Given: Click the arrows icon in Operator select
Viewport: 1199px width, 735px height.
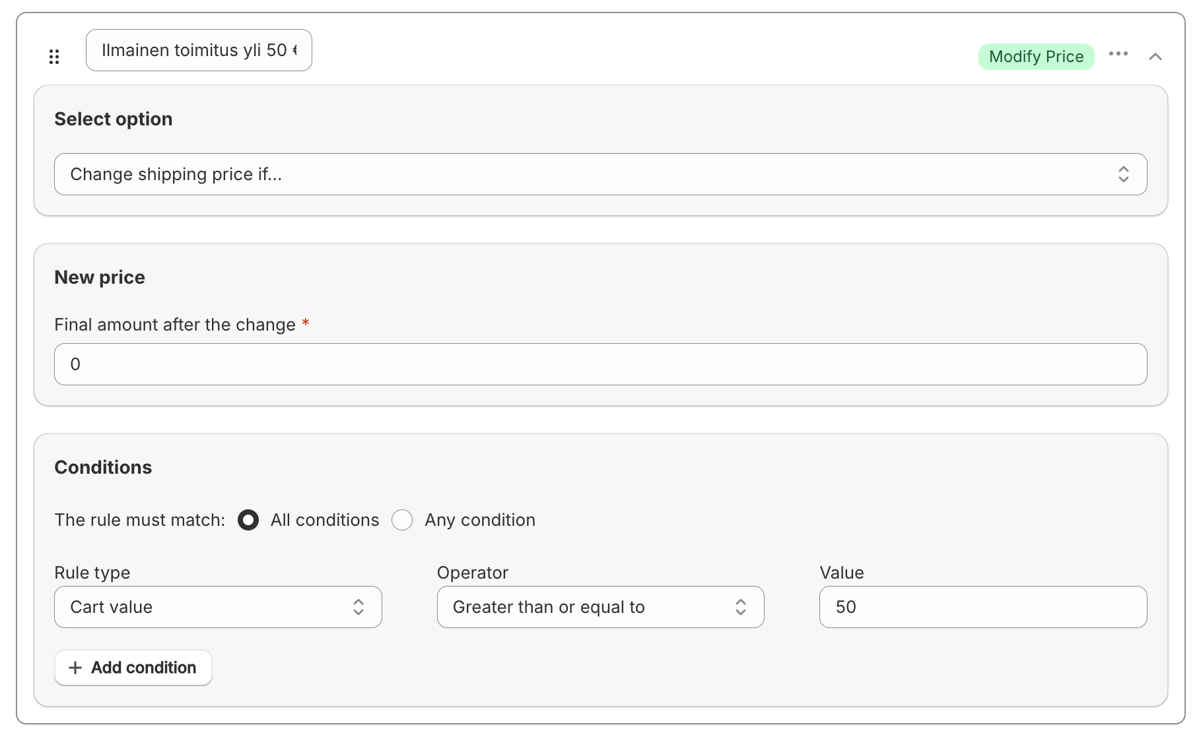Looking at the screenshot, I should point(741,607).
